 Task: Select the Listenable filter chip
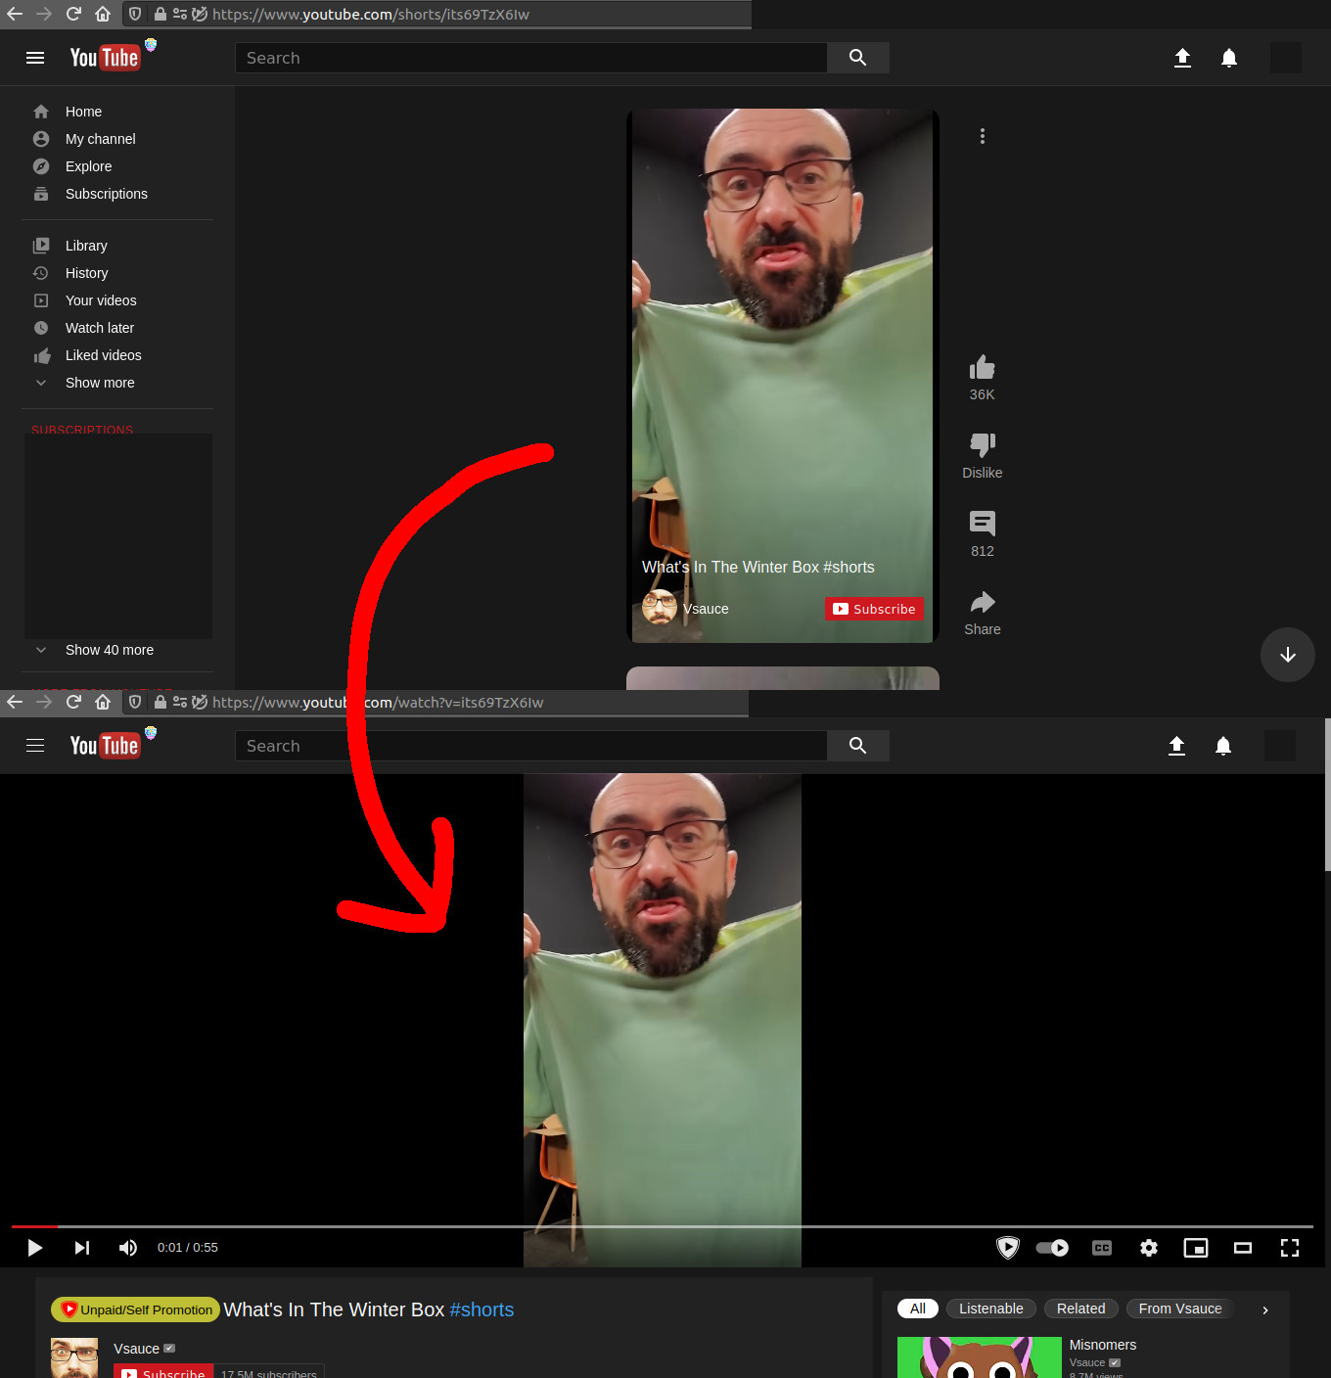point(990,1309)
